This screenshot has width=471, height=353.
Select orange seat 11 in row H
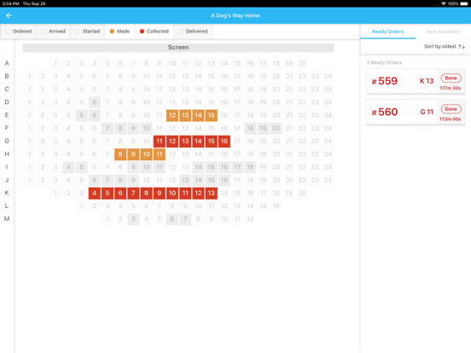160,154
